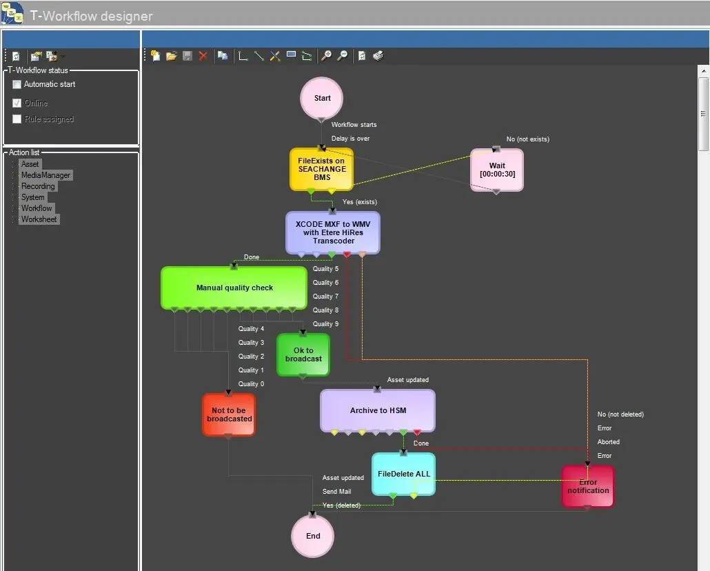Viewport: 710px width, 571px height.
Task: Expand the Asset item in Action list
Action: (30, 164)
